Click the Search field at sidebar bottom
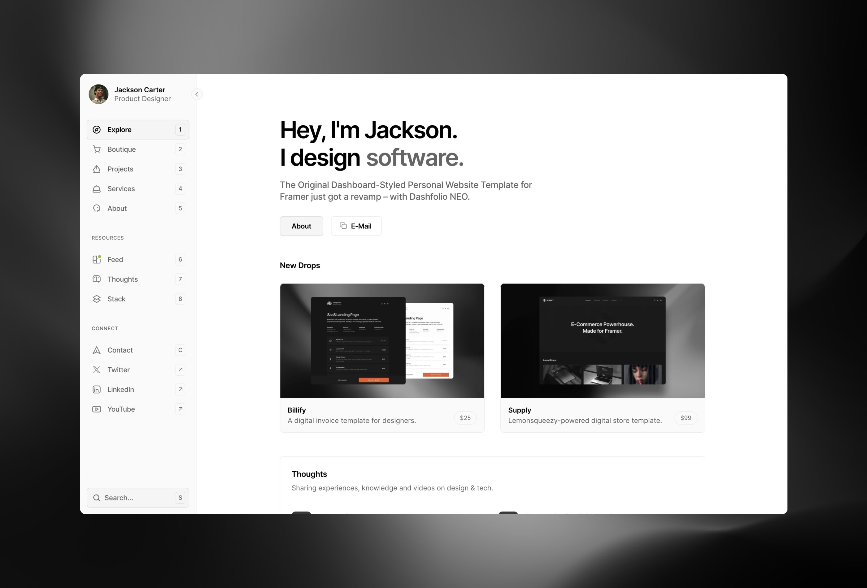 point(138,497)
